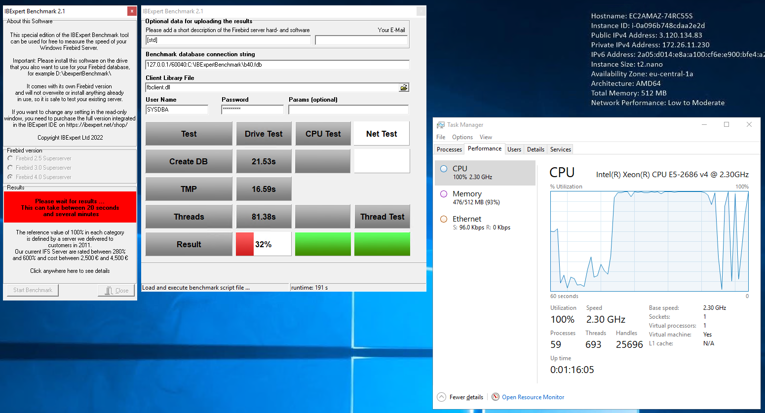Click the Start Benchmark button
The height and width of the screenshot is (413, 765).
pos(33,290)
